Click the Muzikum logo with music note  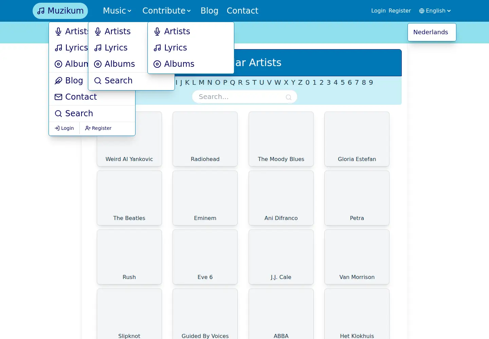click(x=60, y=11)
